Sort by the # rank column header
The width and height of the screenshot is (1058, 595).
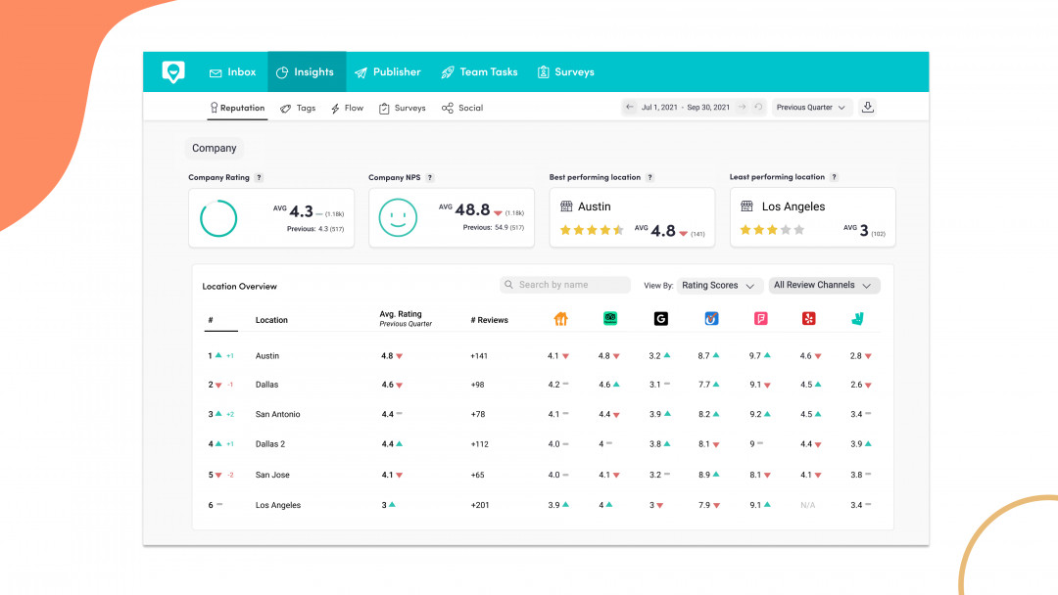pos(211,320)
